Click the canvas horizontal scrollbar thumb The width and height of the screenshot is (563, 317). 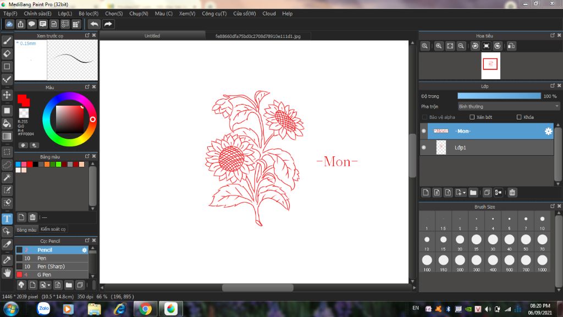[x=257, y=287]
